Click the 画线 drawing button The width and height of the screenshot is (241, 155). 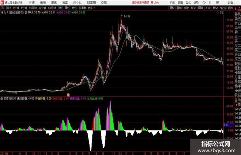pos(201,8)
